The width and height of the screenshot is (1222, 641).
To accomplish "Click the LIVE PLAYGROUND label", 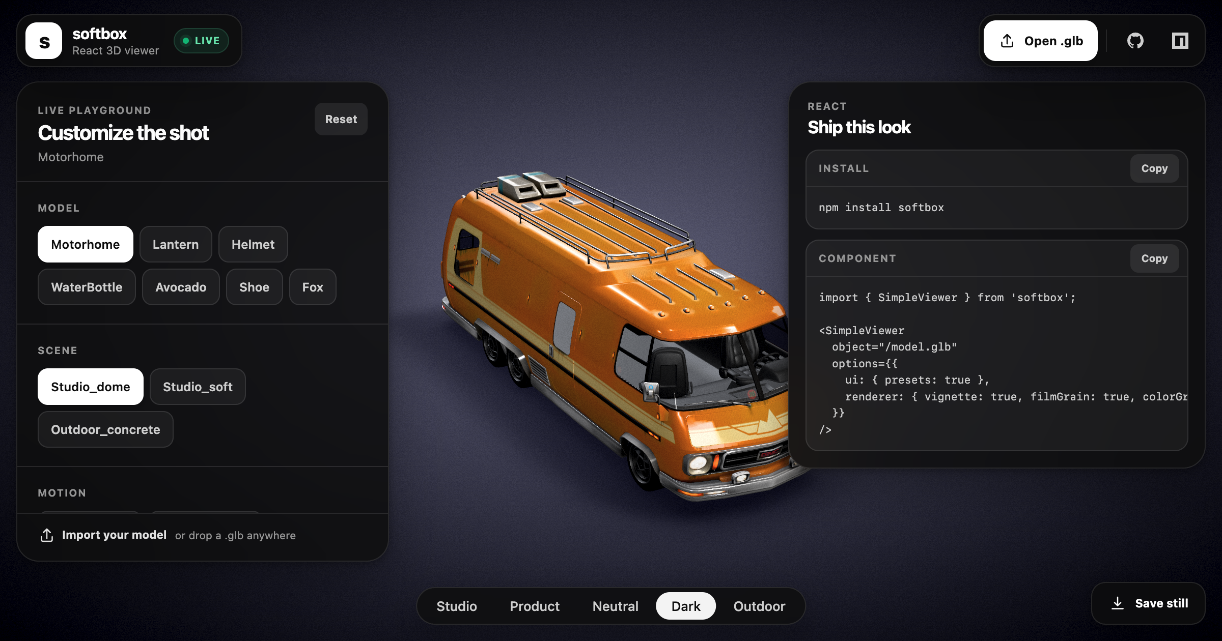I will coord(94,110).
